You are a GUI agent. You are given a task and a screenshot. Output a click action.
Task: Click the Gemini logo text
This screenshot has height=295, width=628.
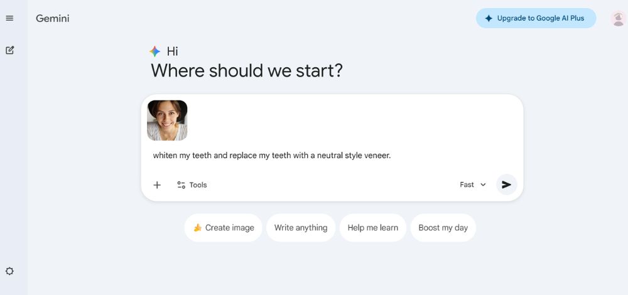(53, 18)
